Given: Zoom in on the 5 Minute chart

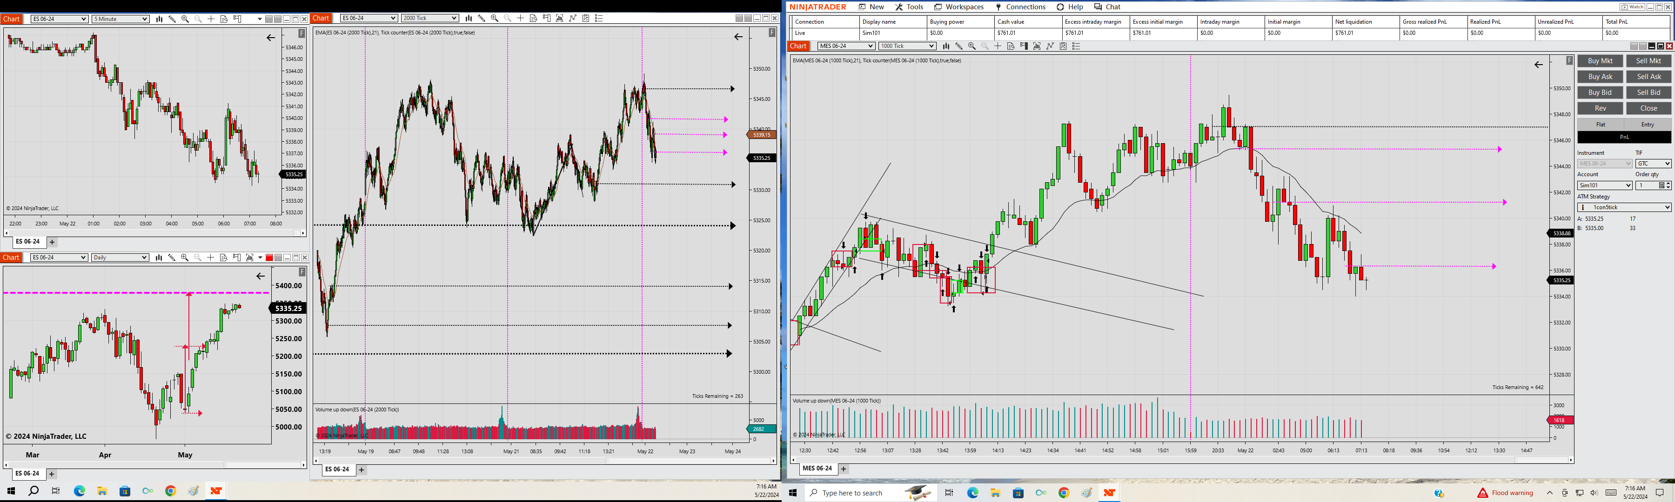Looking at the screenshot, I should click(x=185, y=19).
